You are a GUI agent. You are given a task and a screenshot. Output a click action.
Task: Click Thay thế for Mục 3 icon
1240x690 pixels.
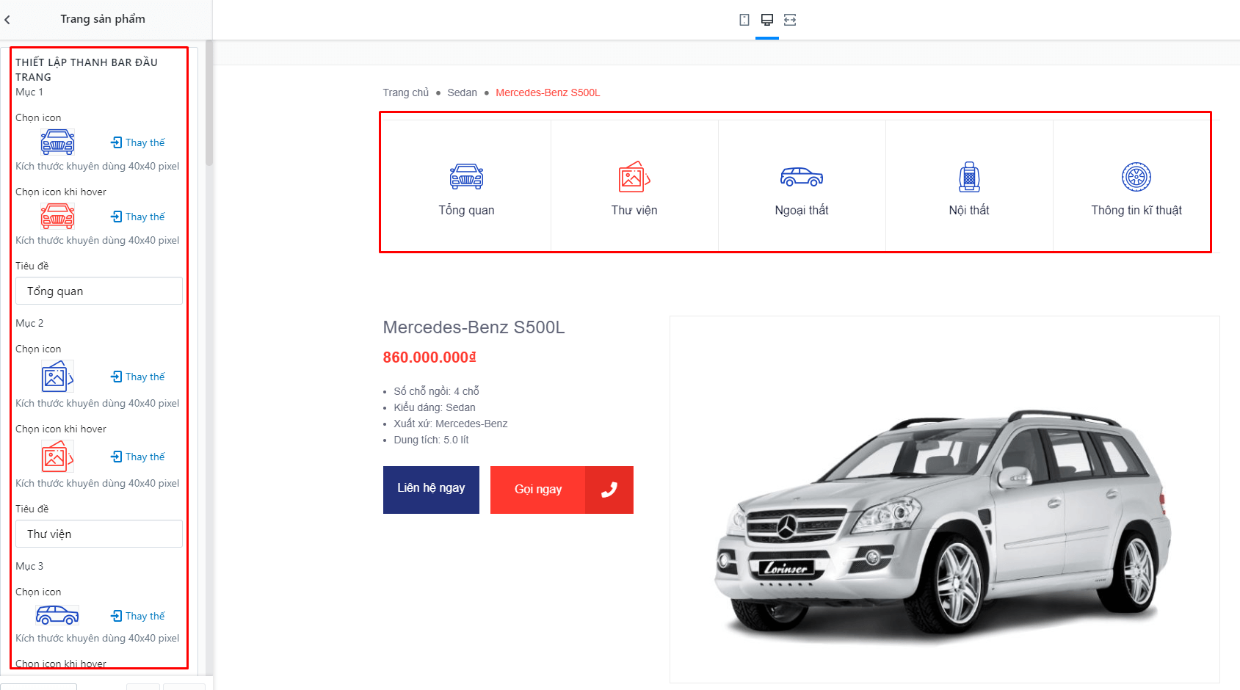138,616
